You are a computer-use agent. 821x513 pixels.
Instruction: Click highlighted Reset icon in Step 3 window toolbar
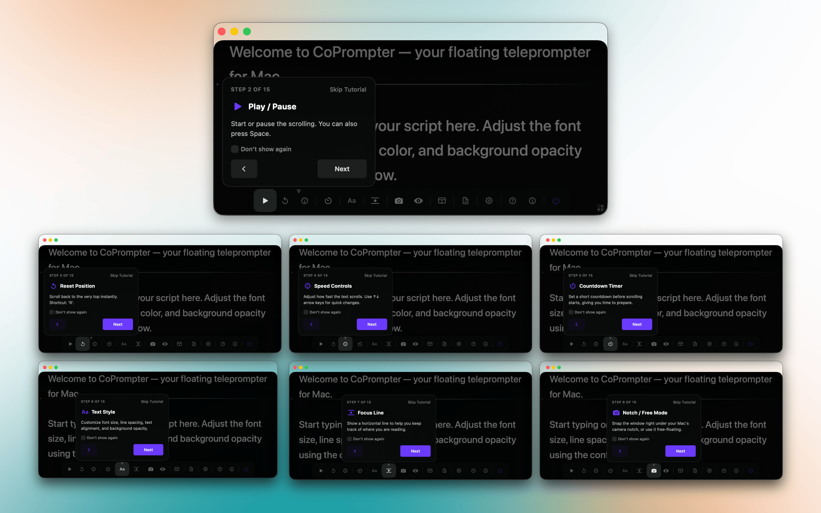click(83, 344)
